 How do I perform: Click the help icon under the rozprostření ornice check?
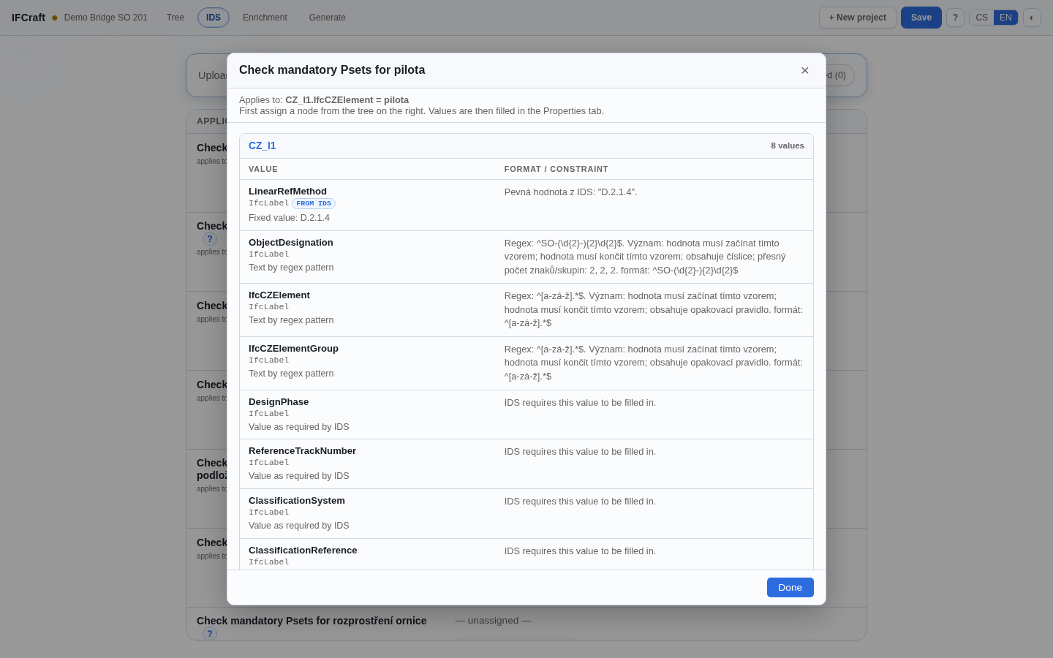click(210, 634)
